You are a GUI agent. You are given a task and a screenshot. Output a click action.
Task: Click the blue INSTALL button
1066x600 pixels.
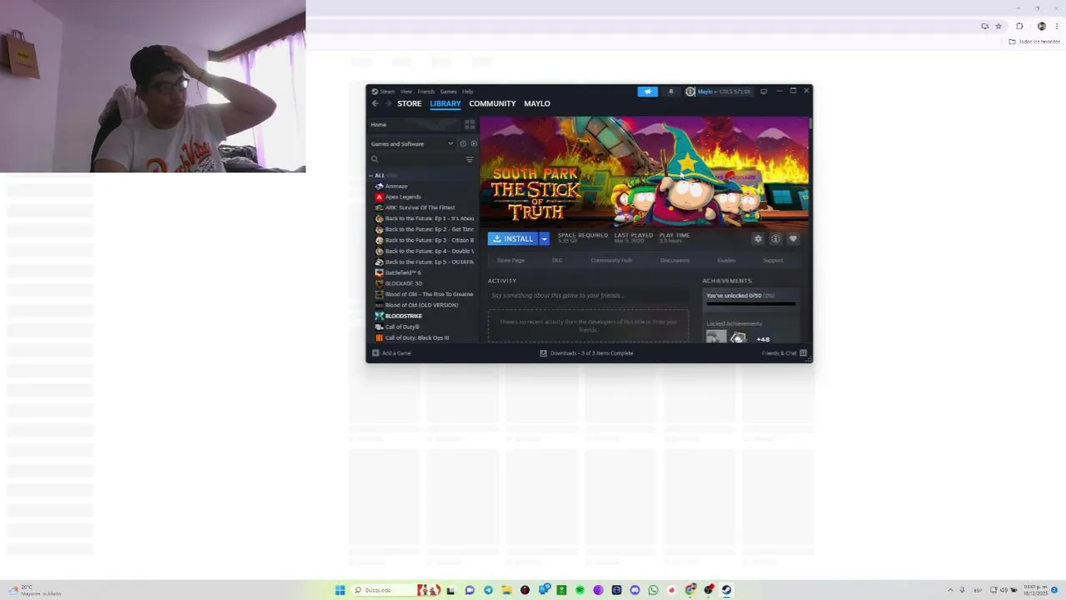click(x=513, y=239)
